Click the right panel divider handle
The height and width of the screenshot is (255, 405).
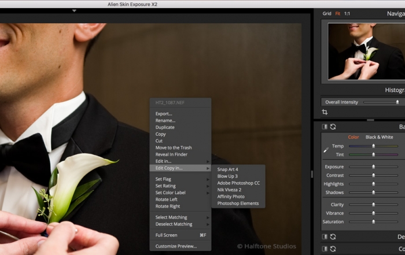[x=312, y=175]
